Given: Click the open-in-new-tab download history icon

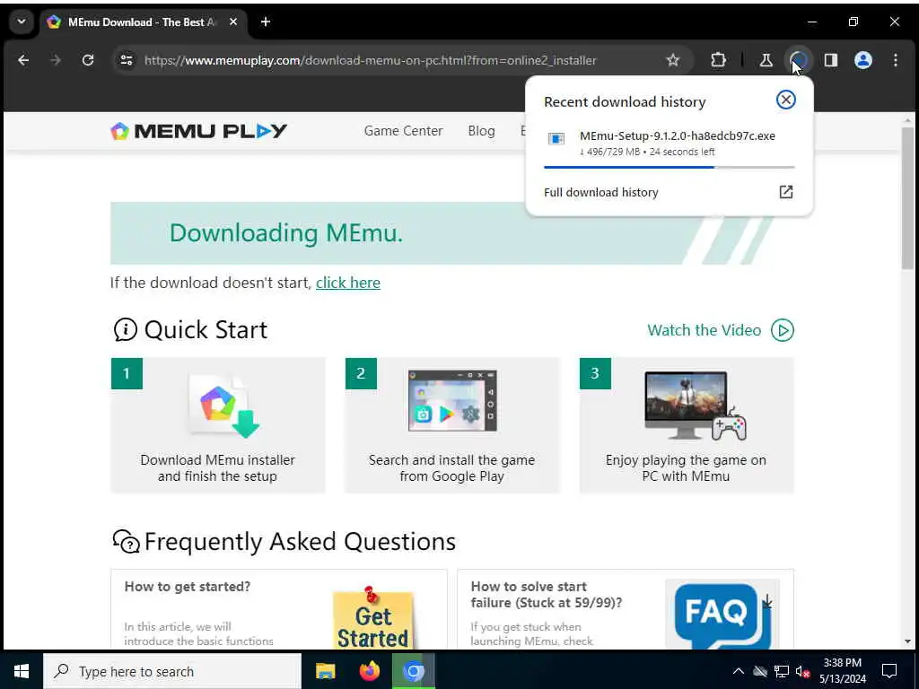Looking at the screenshot, I should pyautogui.click(x=785, y=192).
